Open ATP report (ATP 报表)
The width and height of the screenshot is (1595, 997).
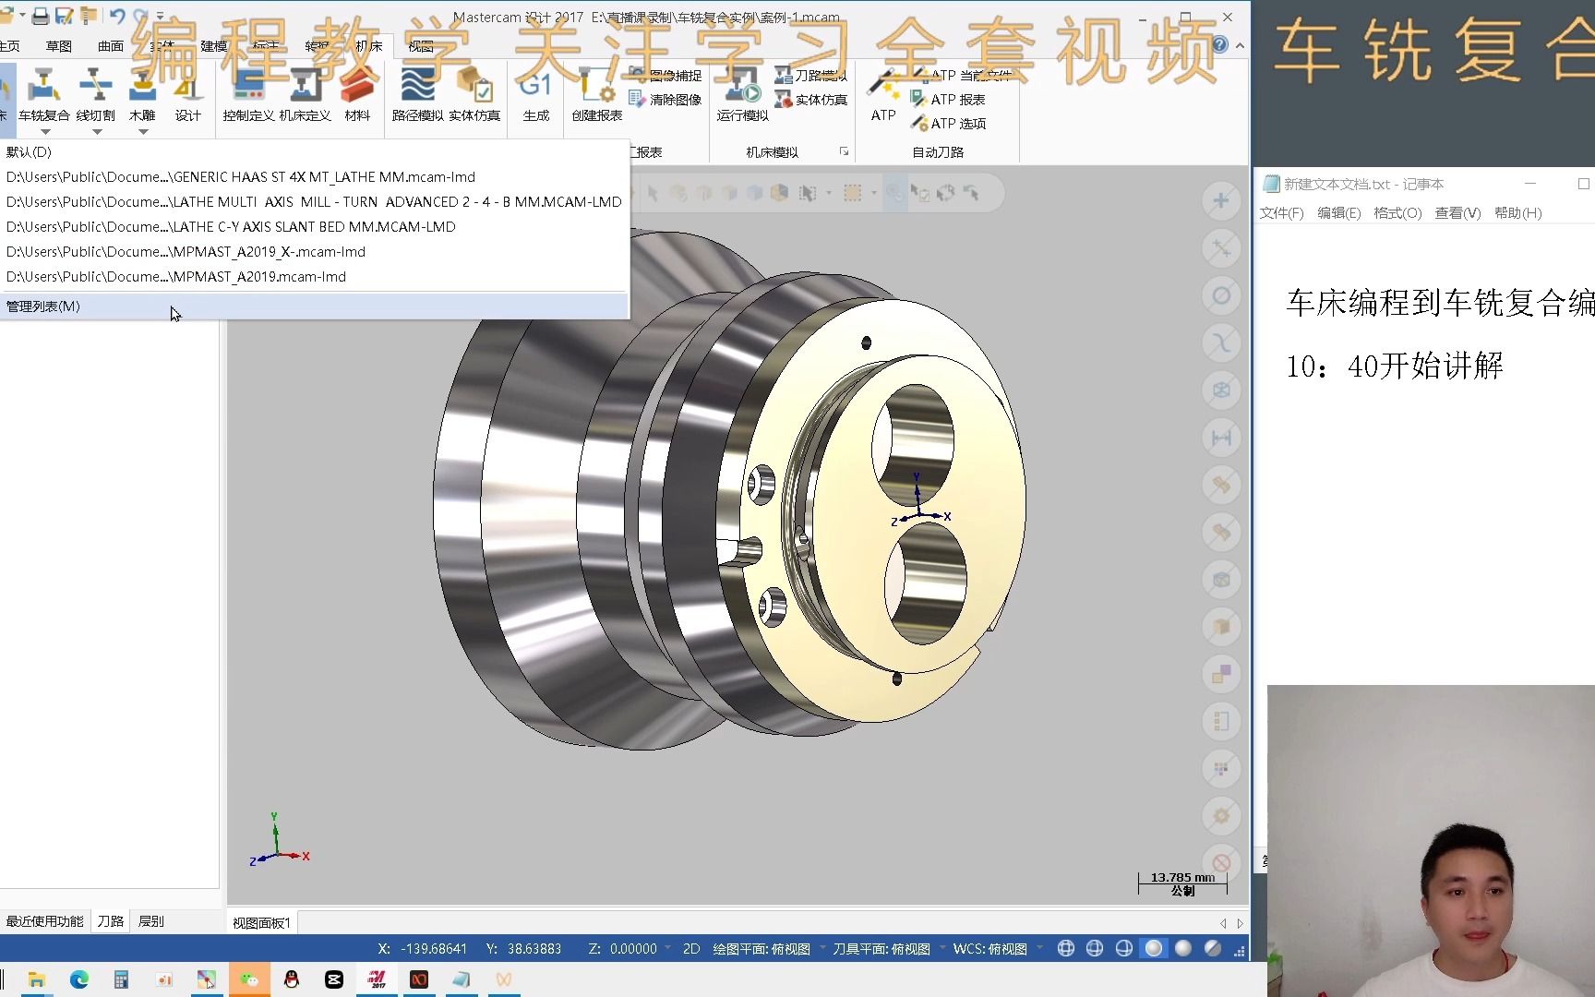coord(948,100)
